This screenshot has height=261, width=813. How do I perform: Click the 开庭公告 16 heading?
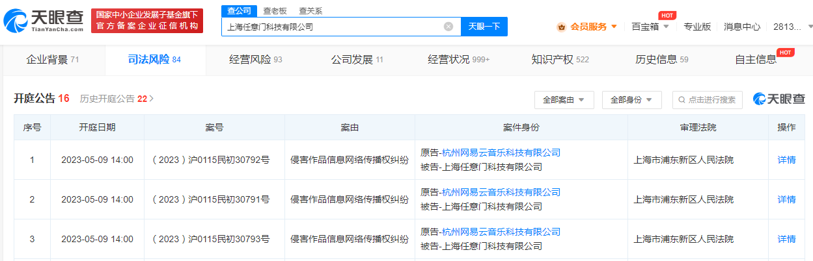(x=42, y=99)
